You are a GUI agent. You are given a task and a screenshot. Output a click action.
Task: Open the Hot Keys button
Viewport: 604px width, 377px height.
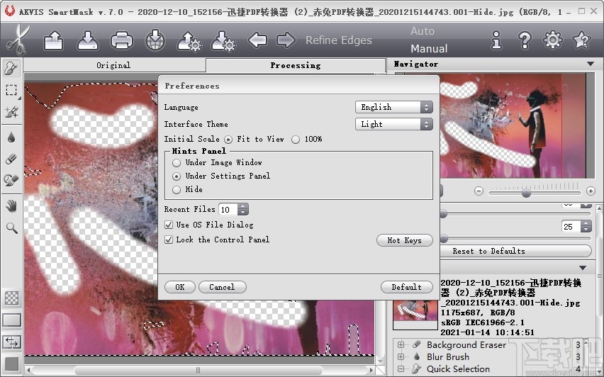(x=405, y=240)
